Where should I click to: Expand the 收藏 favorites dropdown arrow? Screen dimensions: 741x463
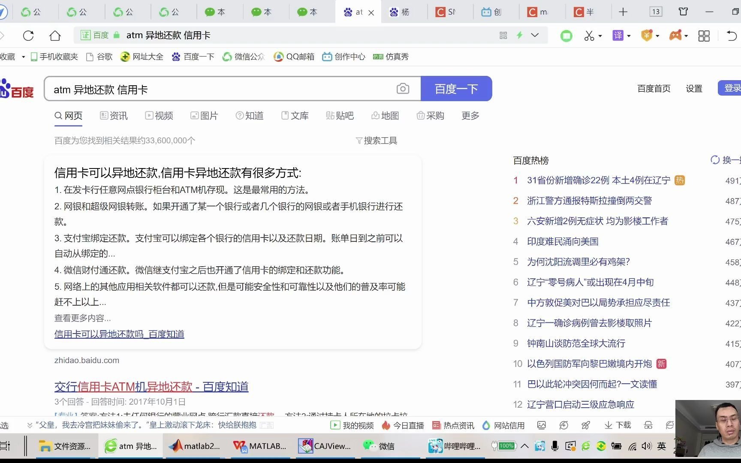pyautogui.click(x=23, y=57)
